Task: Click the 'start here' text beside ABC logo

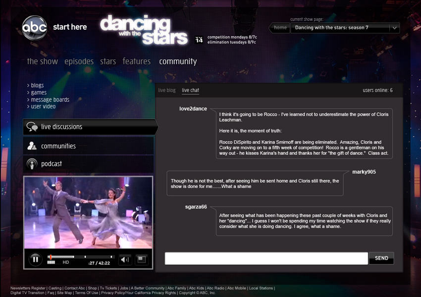Action: point(70,27)
